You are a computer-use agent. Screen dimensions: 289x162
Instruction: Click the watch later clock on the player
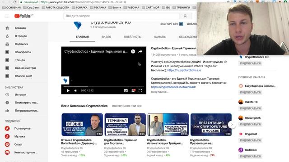pos(133,51)
